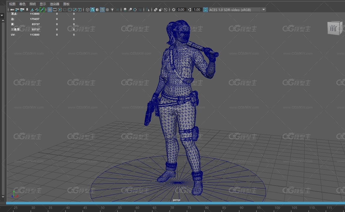
Task: Open the 面板 (Panels) menu
Action: coord(66,4)
